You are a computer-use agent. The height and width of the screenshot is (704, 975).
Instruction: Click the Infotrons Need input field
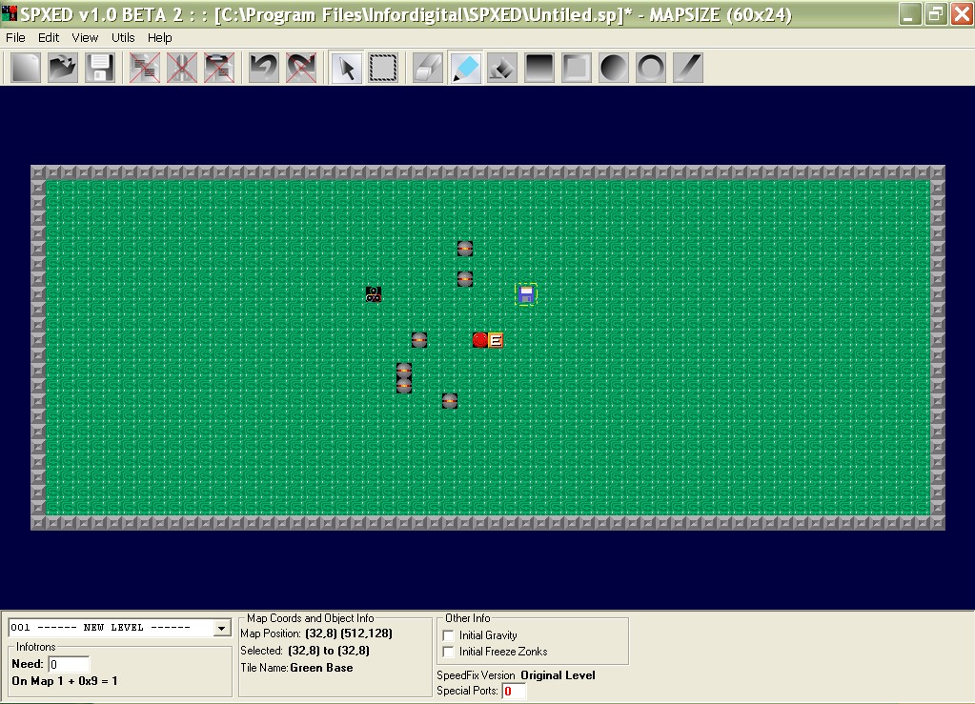coord(69,664)
